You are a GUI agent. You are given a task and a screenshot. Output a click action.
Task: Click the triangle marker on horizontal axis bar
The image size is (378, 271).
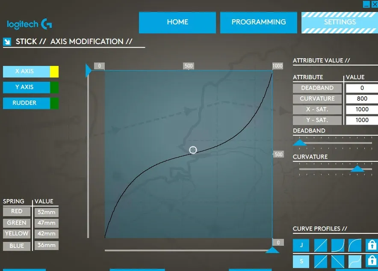[272, 250]
